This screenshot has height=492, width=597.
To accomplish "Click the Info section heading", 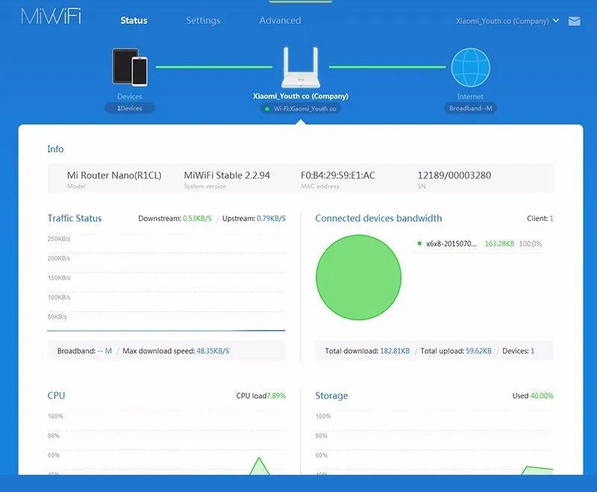I will pos(55,149).
